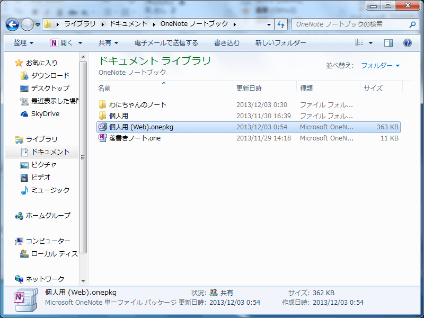Click 共有 status in details pane
Viewport: 424px width, 318px height.
(x=227, y=293)
